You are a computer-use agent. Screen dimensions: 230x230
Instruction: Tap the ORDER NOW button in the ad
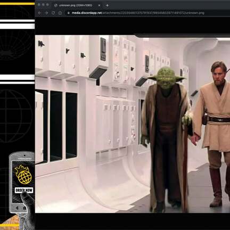tap(24, 190)
